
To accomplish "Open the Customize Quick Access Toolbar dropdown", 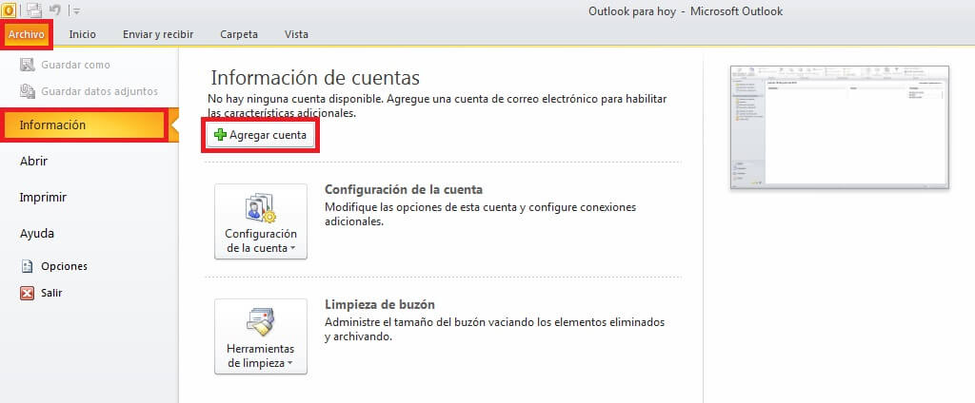I will click(x=76, y=10).
